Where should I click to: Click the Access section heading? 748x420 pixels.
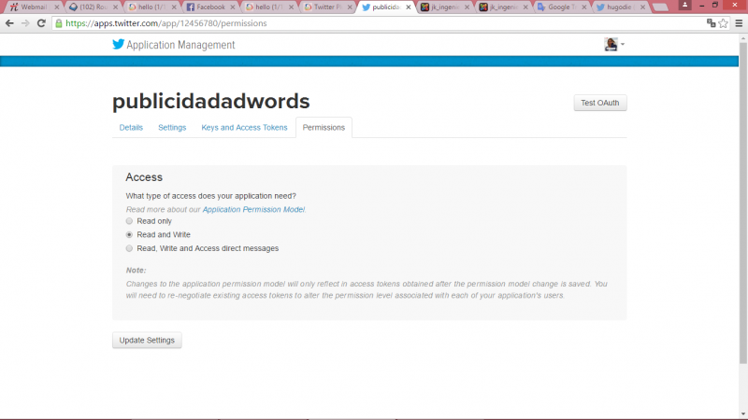point(144,177)
